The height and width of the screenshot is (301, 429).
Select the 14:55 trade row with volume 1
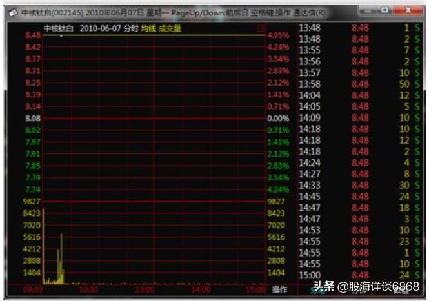[359, 253]
